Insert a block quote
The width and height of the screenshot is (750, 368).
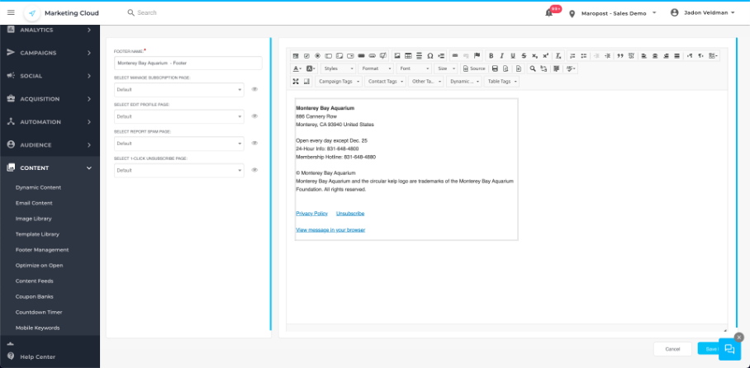click(620, 56)
